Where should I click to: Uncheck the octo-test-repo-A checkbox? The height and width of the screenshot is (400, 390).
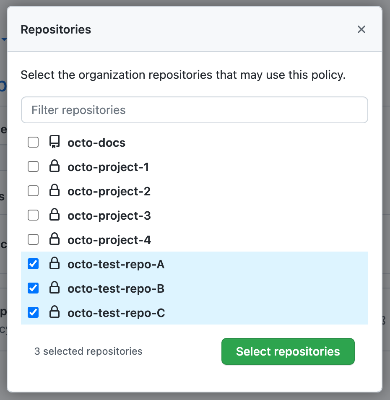coord(33,264)
